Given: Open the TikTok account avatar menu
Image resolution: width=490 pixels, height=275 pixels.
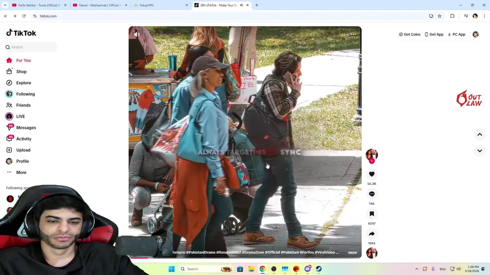Looking at the screenshot, I should [475, 34].
